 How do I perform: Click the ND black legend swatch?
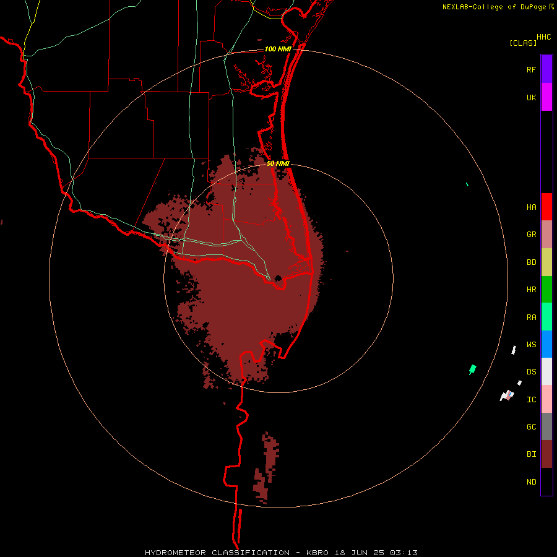(546, 481)
